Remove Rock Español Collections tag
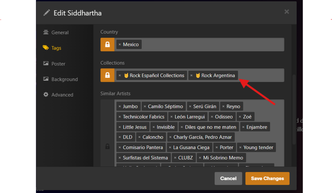This screenshot has width=332, height=193. [120, 75]
